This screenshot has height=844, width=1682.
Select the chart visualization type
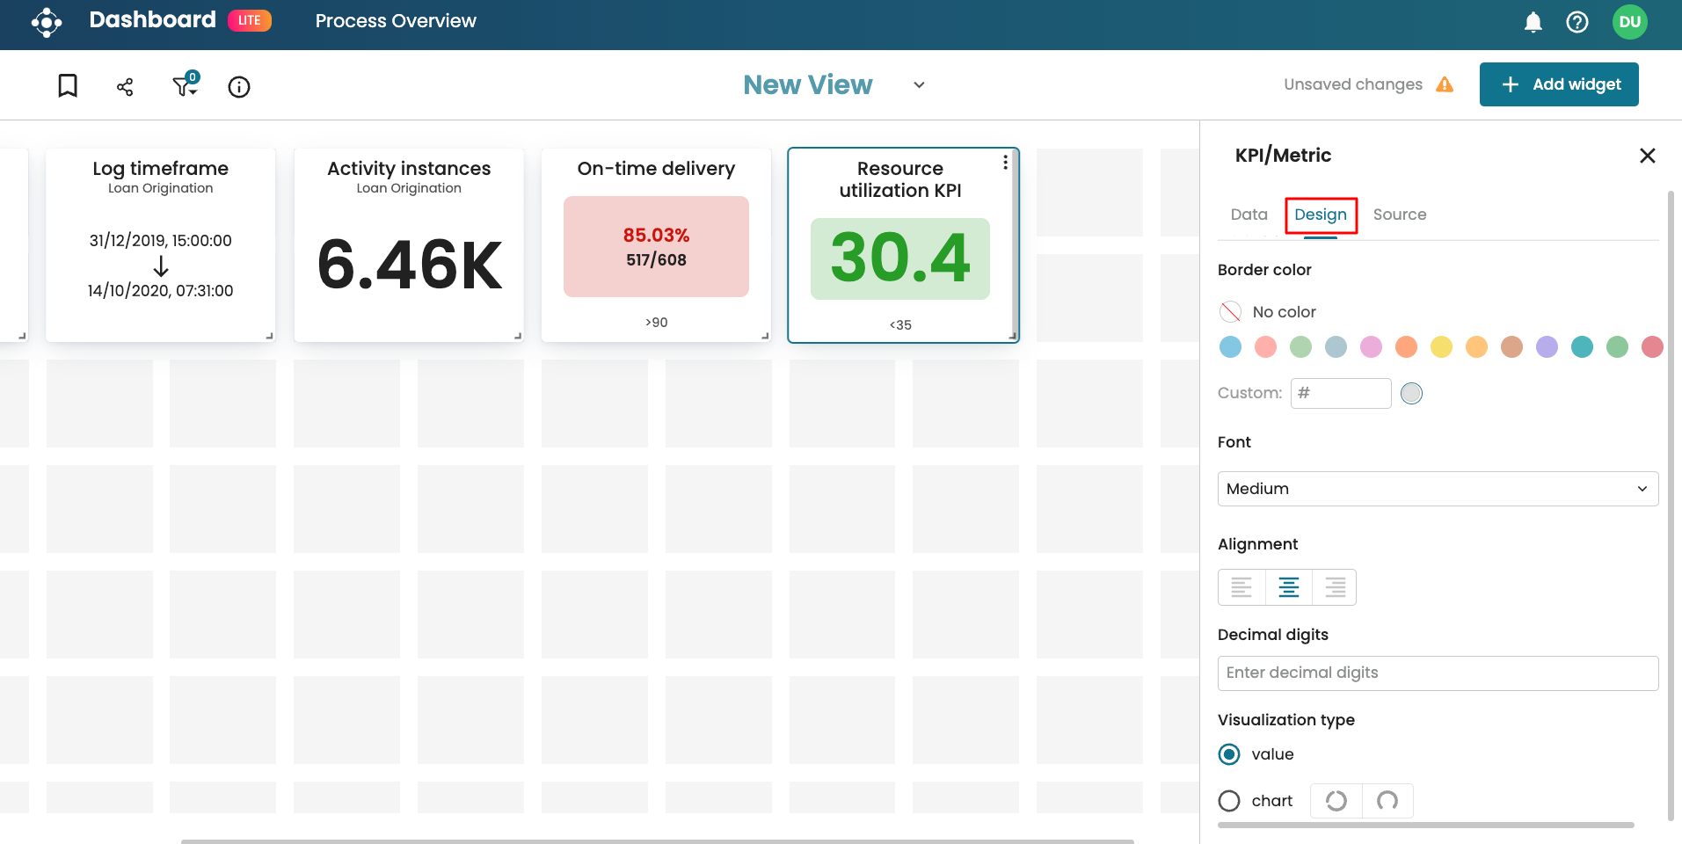[x=1229, y=801]
